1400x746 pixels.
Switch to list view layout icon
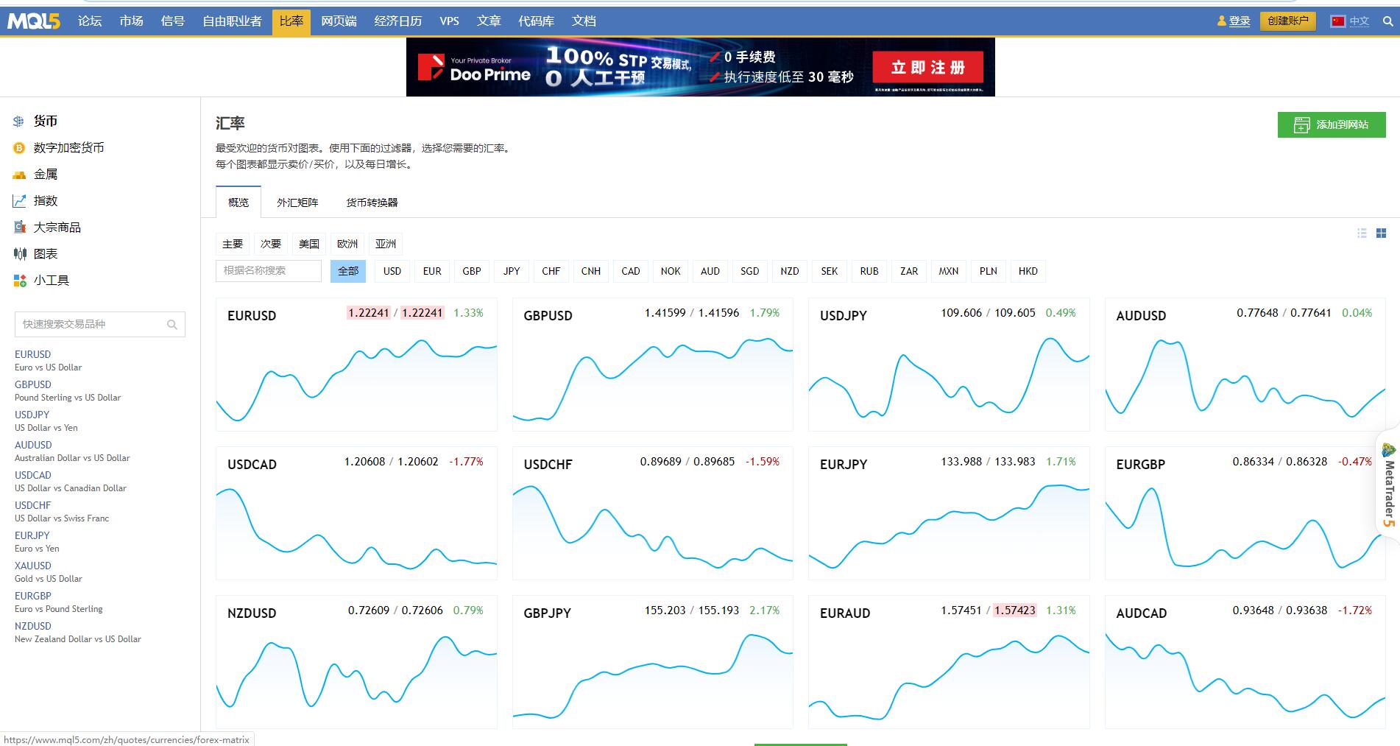(x=1362, y=233)
